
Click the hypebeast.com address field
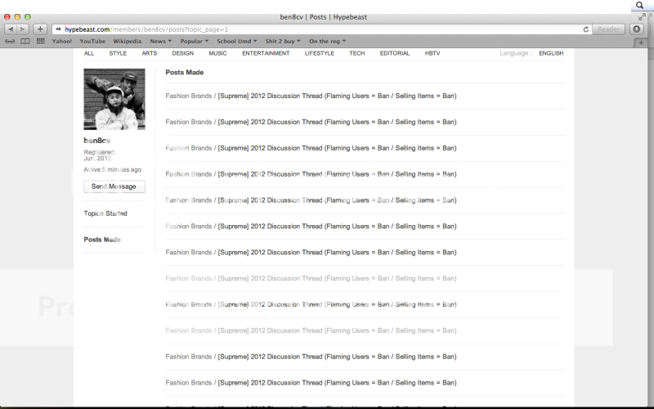click(x=317, y=29)
